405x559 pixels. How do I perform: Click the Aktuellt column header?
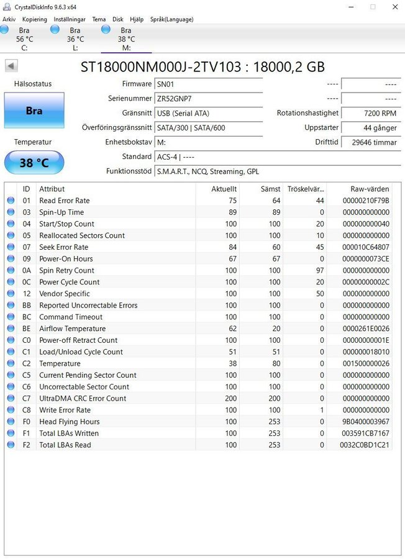(217, 189)
